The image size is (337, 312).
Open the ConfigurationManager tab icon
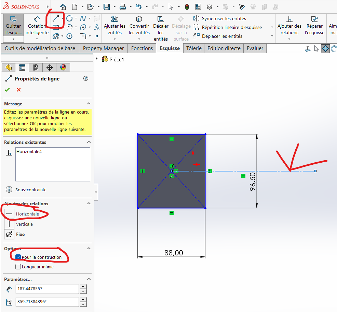(36, 68)
